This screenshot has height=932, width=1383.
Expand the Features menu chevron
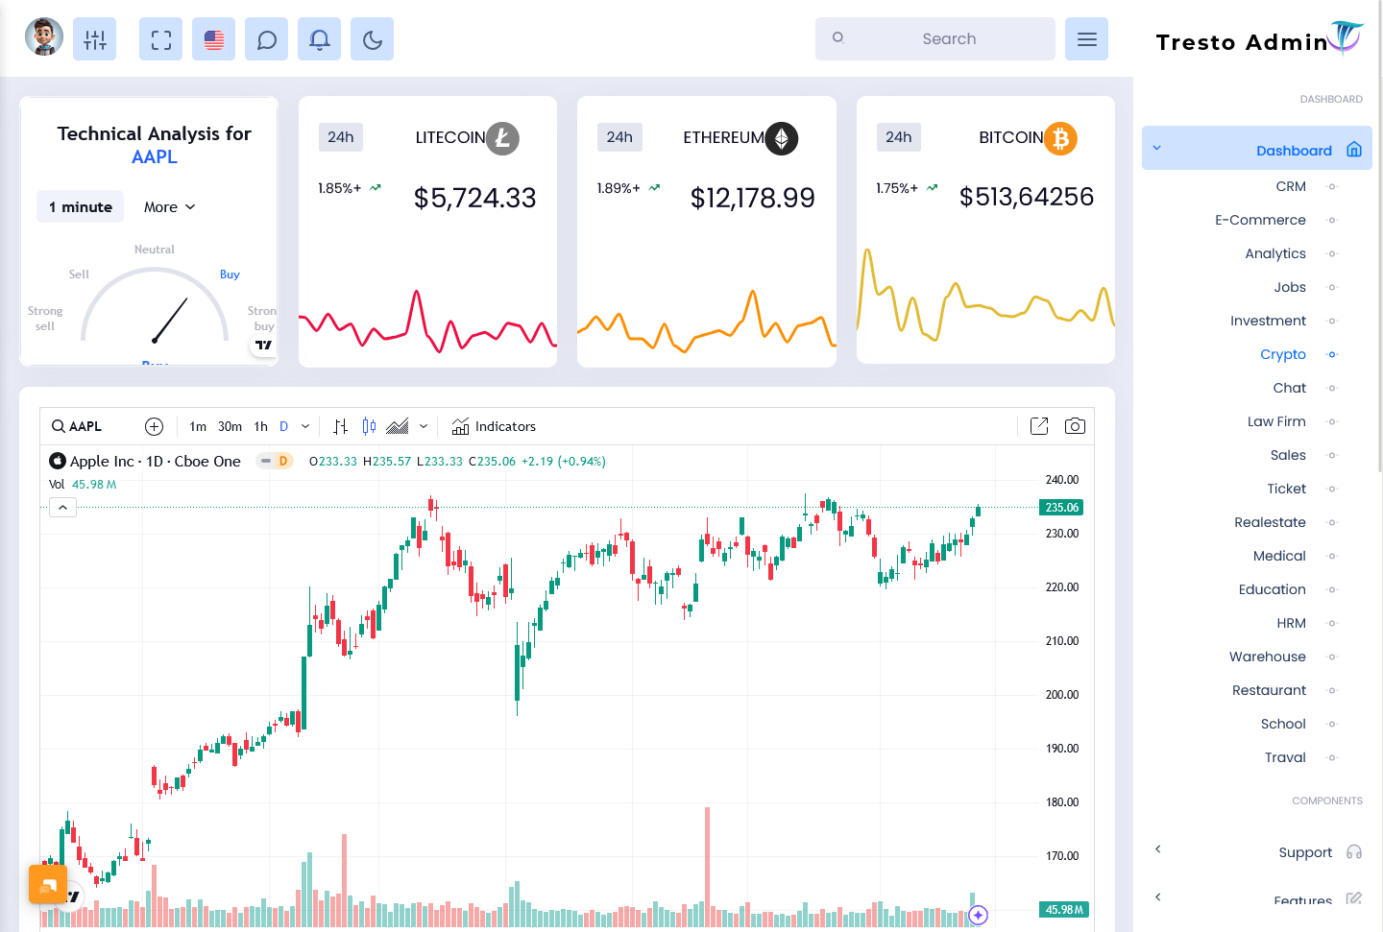1158,896
